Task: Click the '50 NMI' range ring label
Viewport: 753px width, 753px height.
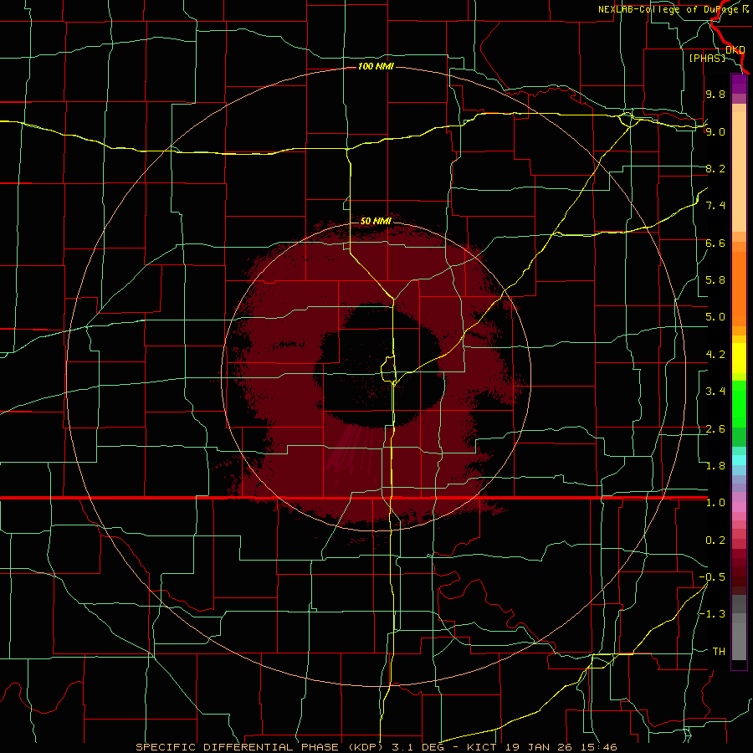Action: point(376,221)
